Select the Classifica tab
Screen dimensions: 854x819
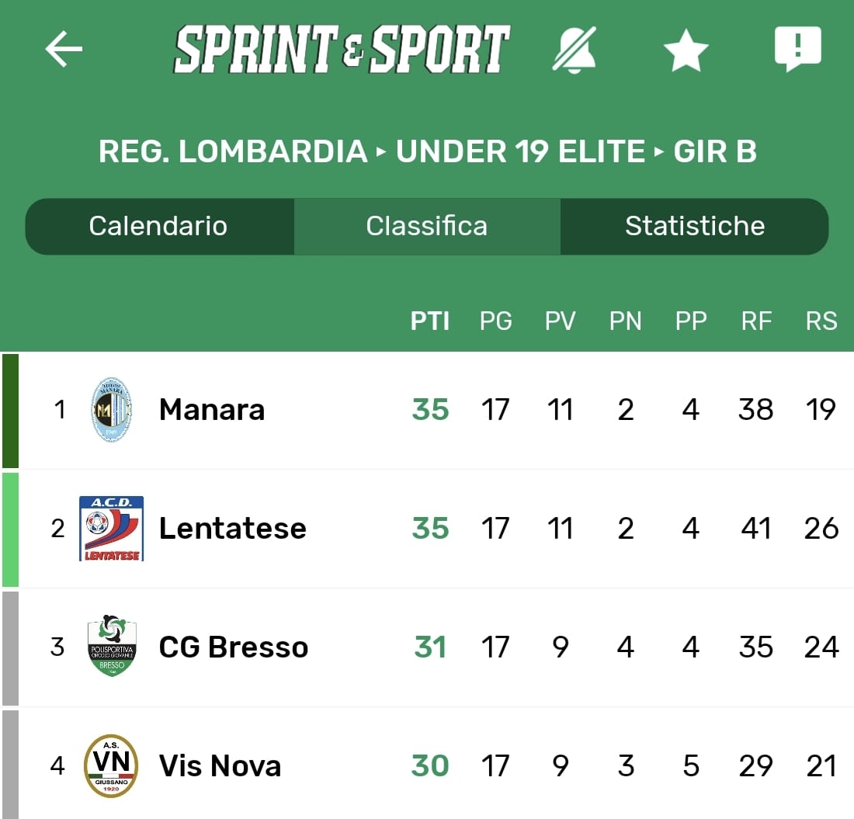[426, 226]
